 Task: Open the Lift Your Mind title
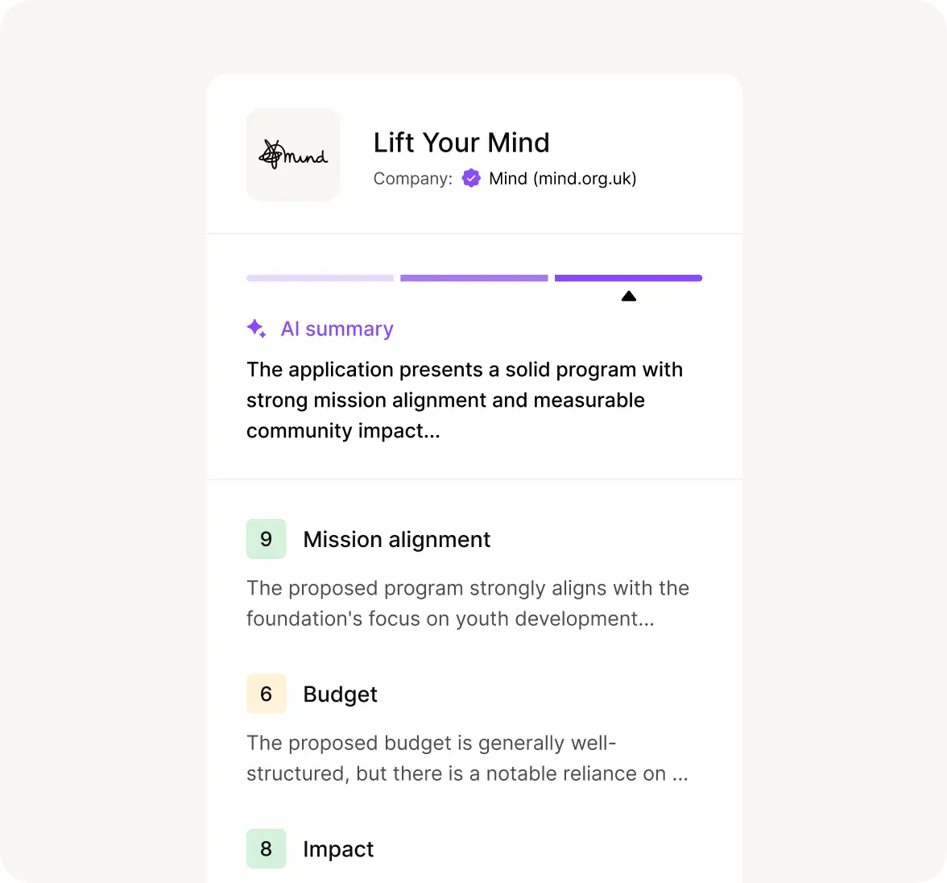tap(461, 143)
